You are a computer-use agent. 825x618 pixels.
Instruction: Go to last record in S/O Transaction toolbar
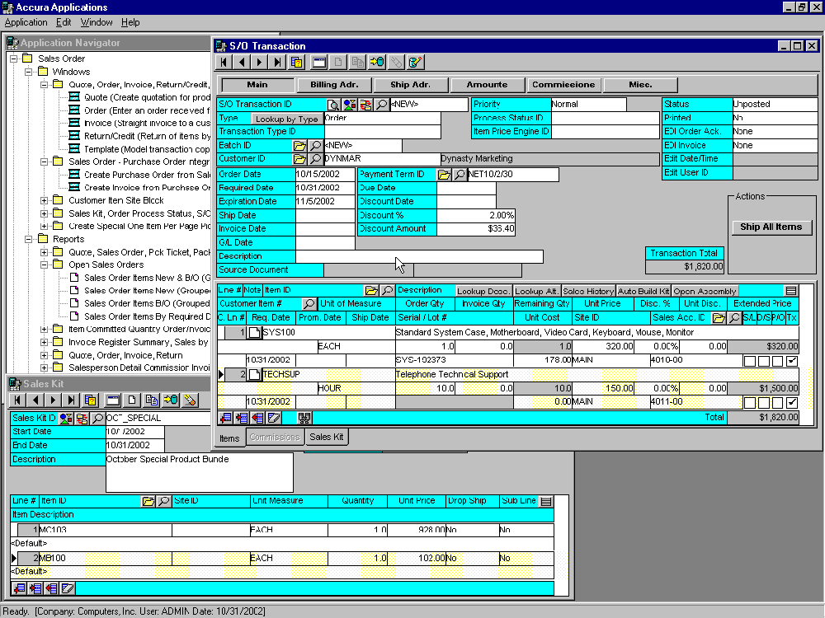(277, 62)
